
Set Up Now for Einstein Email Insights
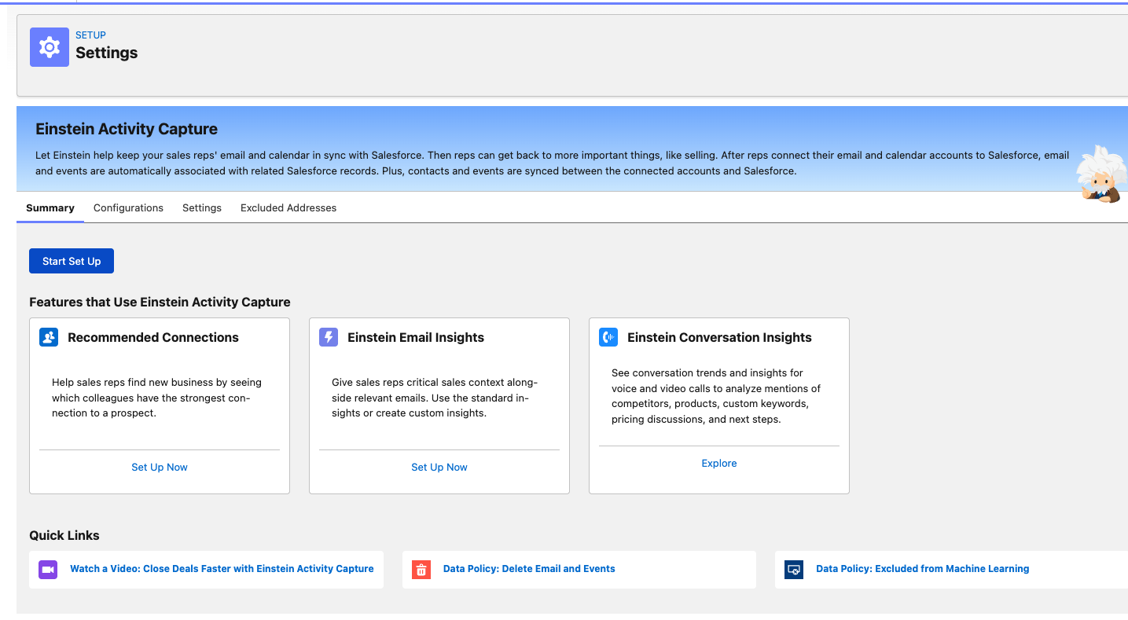pos(439,467)
